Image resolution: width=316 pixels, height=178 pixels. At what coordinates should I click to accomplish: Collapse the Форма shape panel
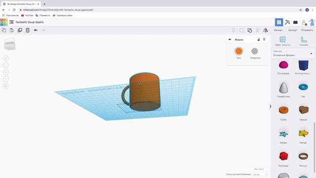coord(230,40)
